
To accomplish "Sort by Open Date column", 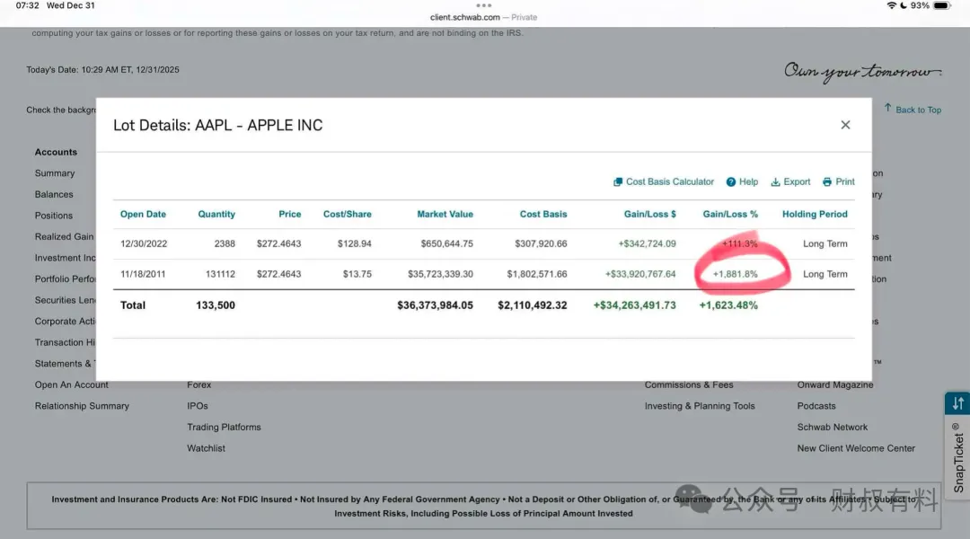I will pyautogui.click(x=143, y=214).
